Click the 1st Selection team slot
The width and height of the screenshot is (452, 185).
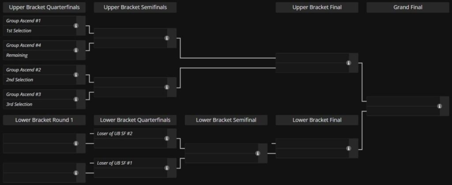coord(40,31)
